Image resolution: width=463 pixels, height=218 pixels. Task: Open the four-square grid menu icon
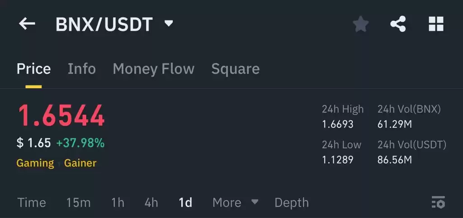coord(436,24)
